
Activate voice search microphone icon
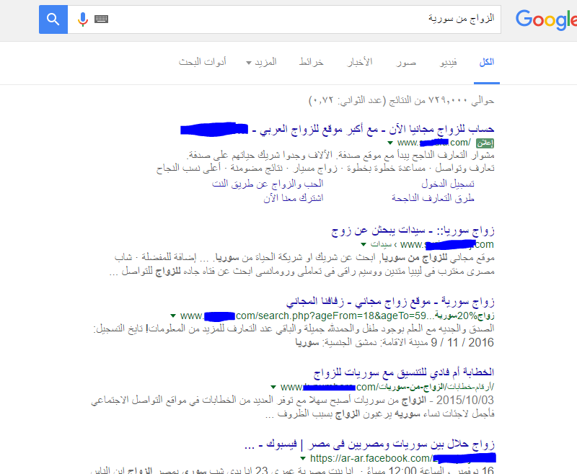[x=83, y=19]
